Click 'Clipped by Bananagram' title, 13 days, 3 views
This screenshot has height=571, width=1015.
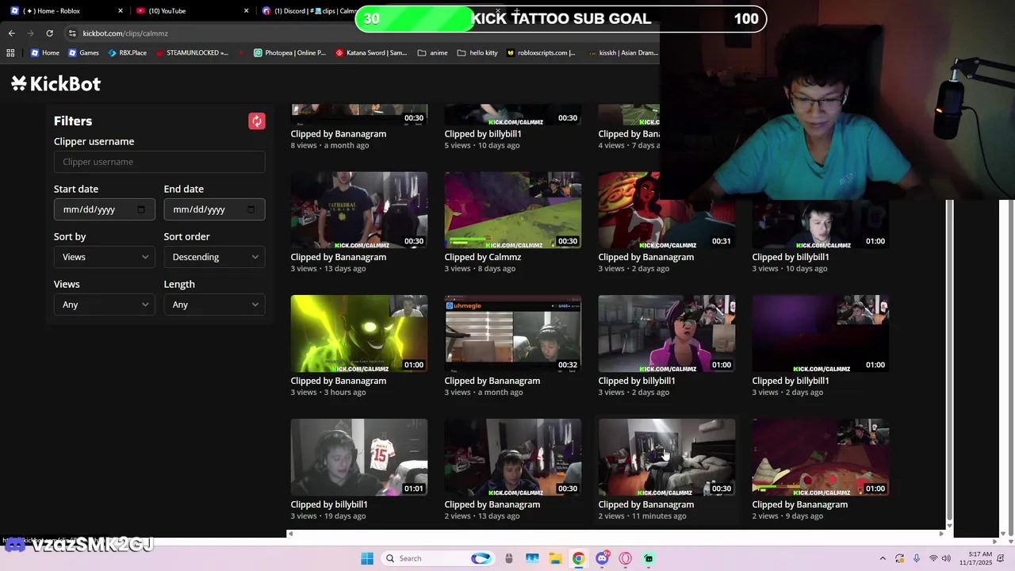coord(339,257)
